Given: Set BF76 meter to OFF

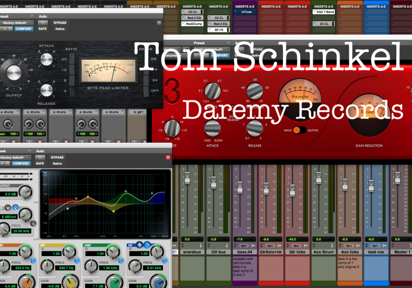Looking at the screenshot, I should click(x=146, y=91).
